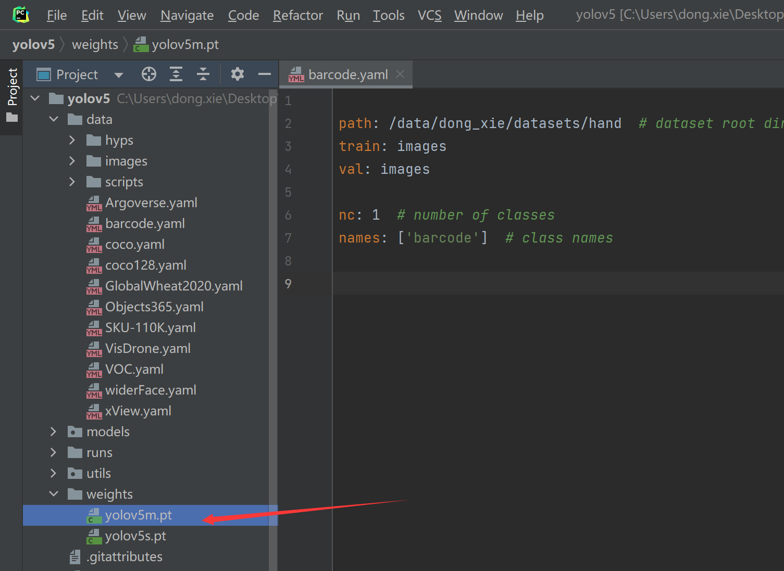The height and width of the screenshot is (571, 784).
Task: Open the Run menu
Action: pos(348,16)
